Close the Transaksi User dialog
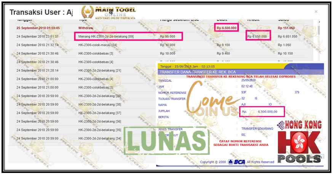The image size is (334, 176). coord(316,12)
